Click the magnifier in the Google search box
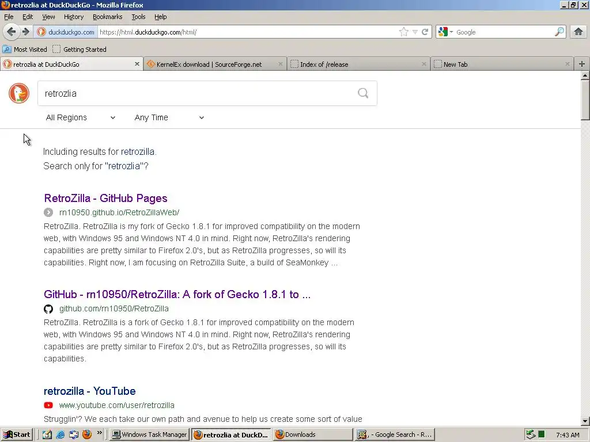 [559, 32]
